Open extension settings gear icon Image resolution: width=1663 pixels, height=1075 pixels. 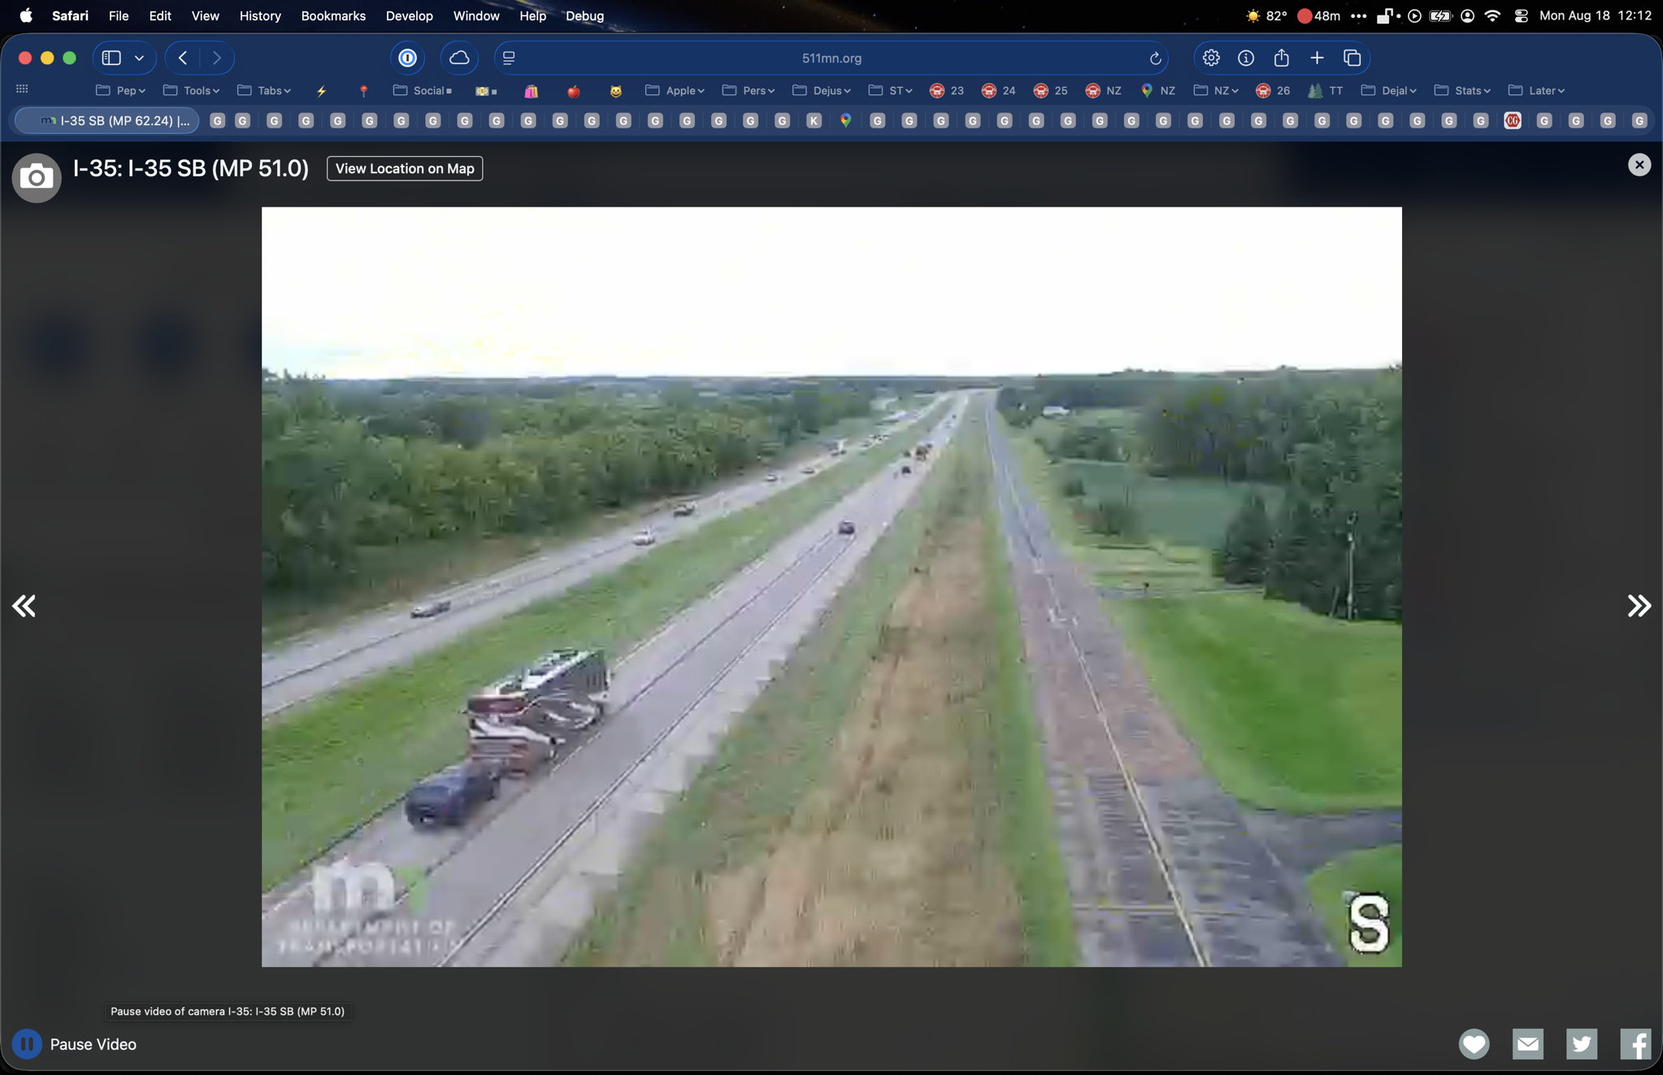tap(1210, 58)
